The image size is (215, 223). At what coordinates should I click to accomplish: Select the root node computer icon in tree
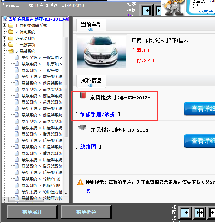pos(5,19)
